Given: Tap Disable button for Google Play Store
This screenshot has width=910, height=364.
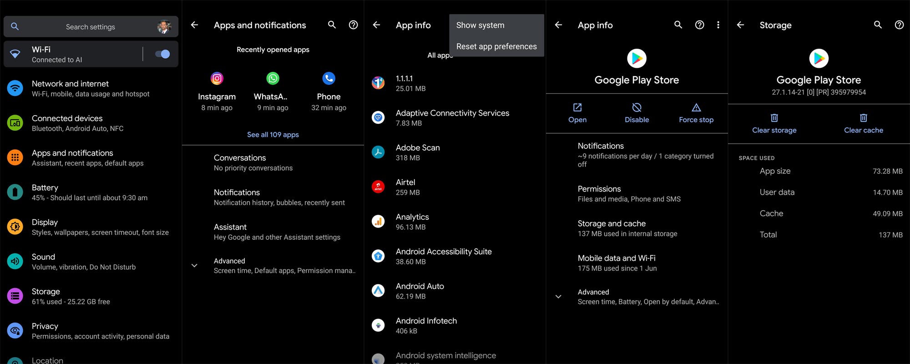Looking at the screenshot, I should point(637,113).
